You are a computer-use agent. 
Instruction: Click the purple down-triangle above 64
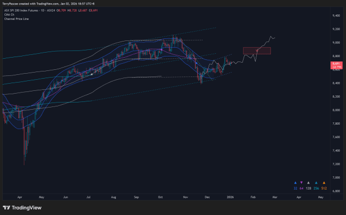[301, 183]
